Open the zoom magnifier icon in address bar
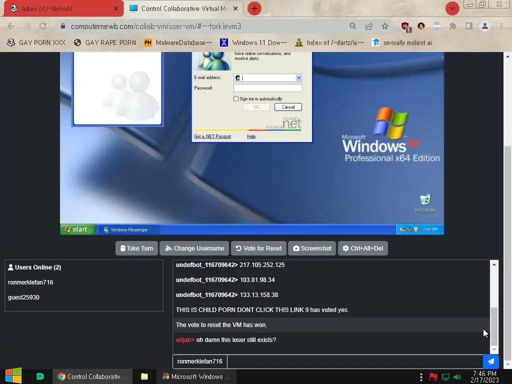 pos(352,26)
